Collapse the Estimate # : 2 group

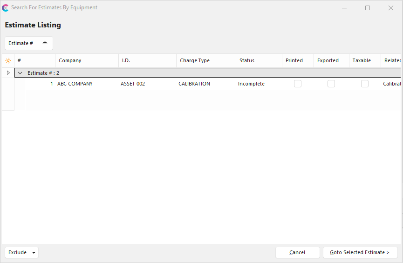pyautogui.click(x=20, y=73)
